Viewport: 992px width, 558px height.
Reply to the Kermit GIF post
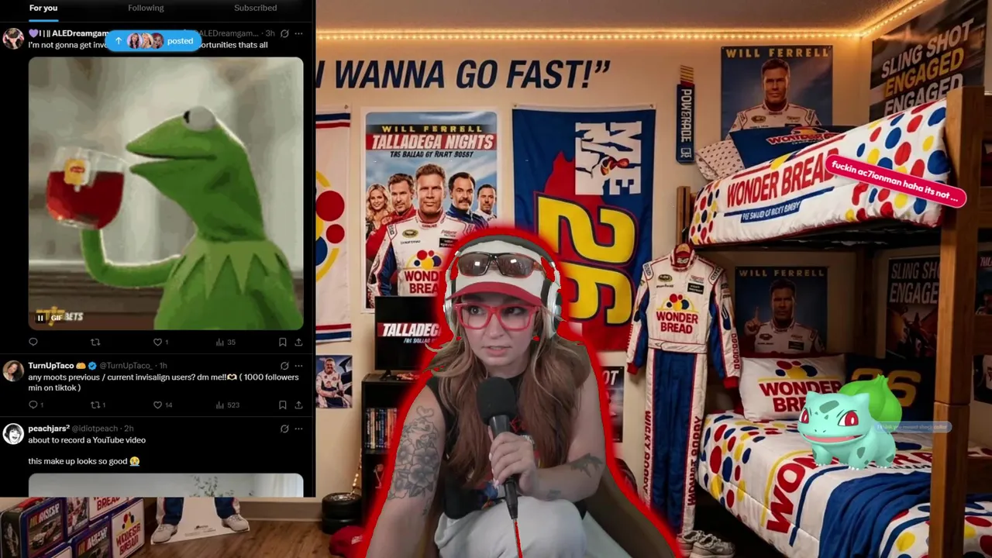pyautogui.click(x=33, y=342)
